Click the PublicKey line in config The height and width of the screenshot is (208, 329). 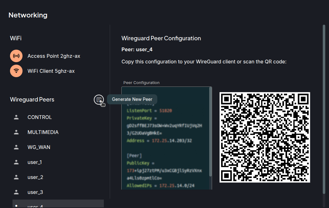[x=141, y=163]
